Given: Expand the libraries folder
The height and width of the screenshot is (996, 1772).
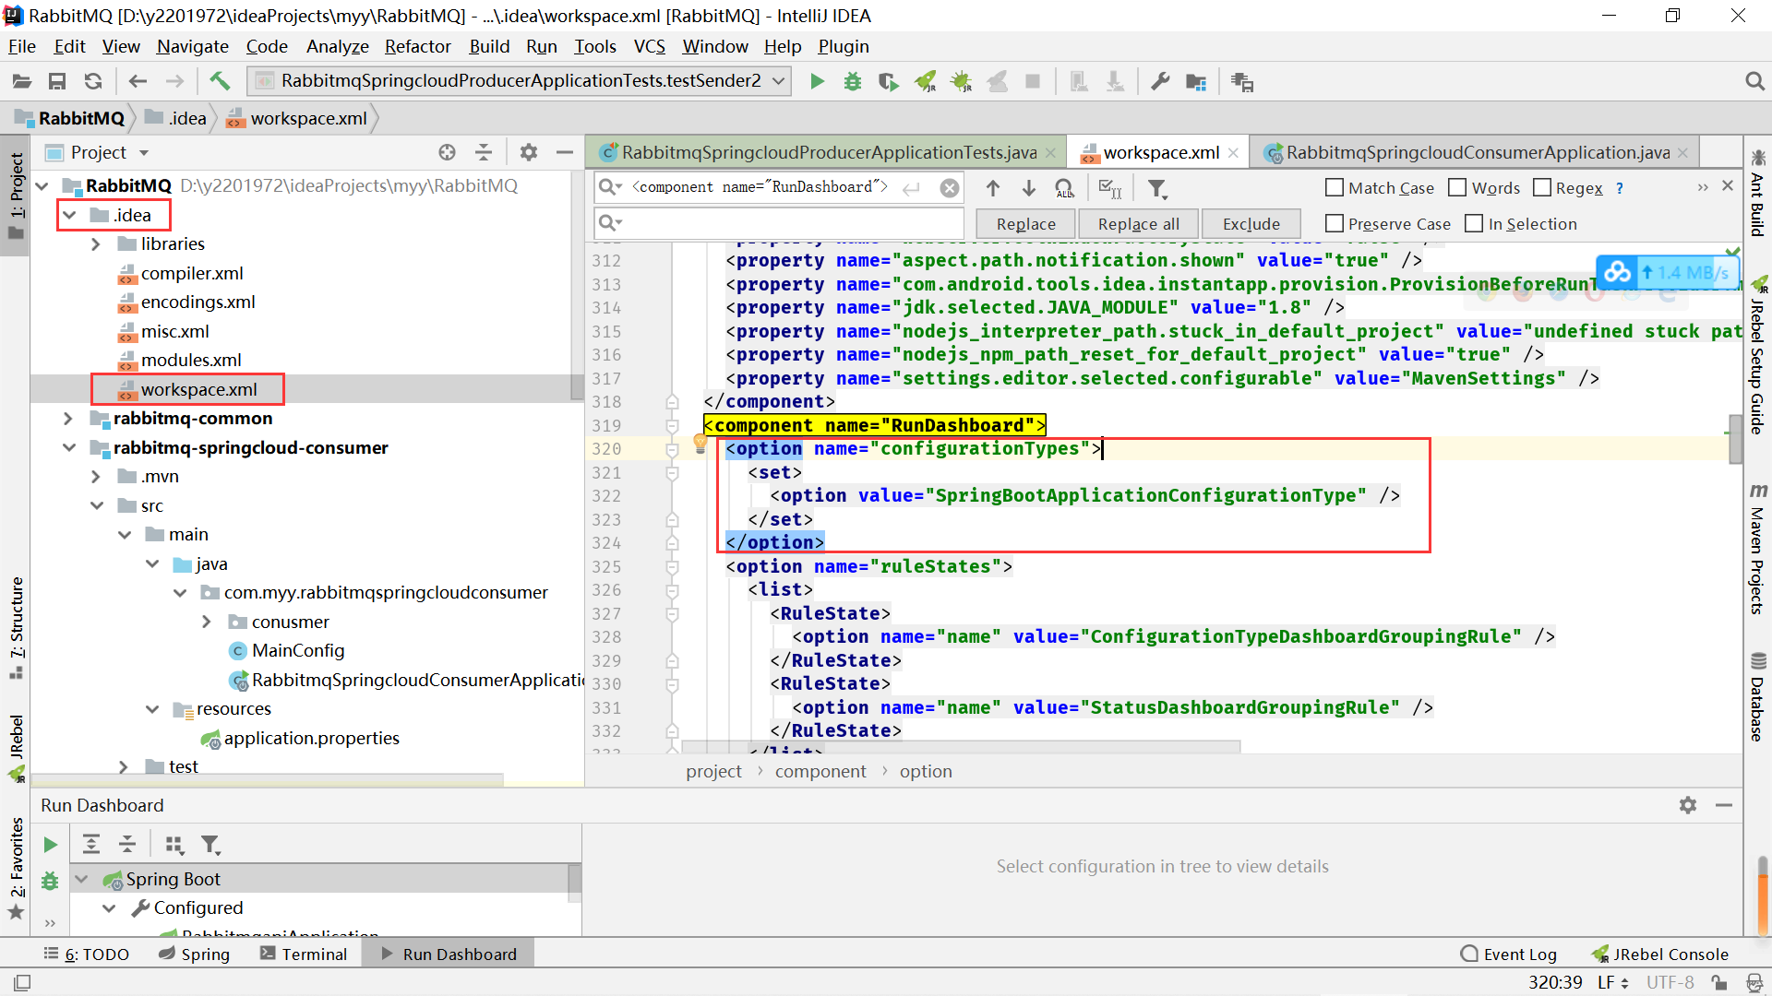Looking at the screenshot, I should (x=96, y=244).
